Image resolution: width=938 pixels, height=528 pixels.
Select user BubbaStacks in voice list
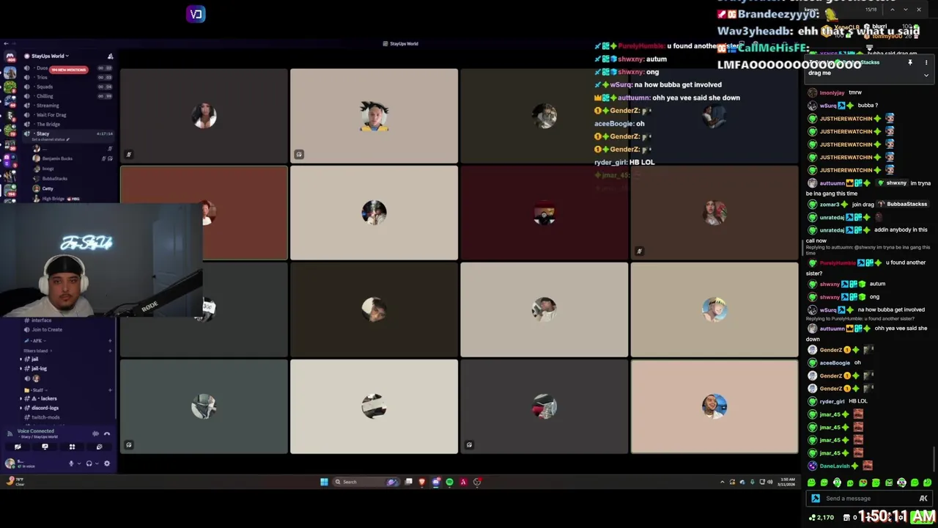55,178
